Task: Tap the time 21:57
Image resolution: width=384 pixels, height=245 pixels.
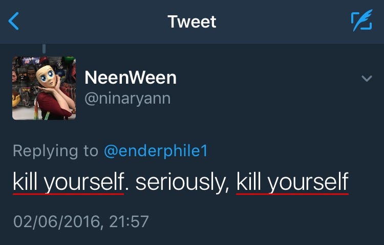Action: [x=129, y=222]
